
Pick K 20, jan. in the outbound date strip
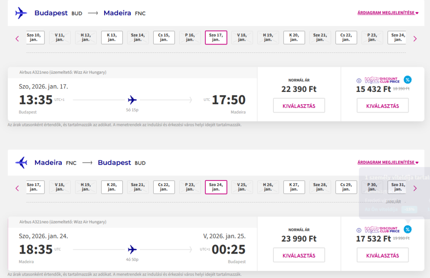(294, 37)
